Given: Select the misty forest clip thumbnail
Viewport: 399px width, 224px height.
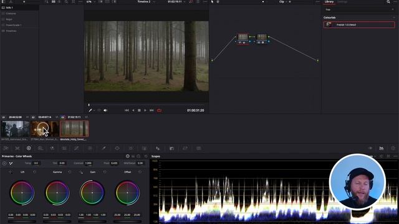Looking at the screenshot, I should click(74, 129).
